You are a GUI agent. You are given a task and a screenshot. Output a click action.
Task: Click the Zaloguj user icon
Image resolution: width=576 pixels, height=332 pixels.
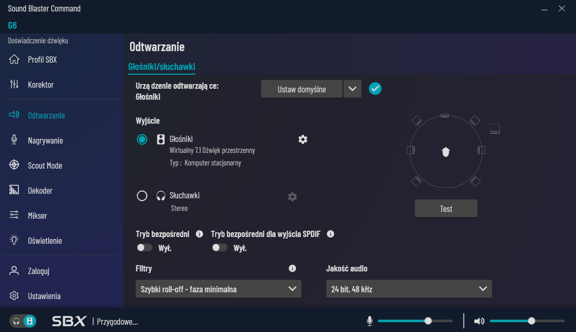point(14,270)
